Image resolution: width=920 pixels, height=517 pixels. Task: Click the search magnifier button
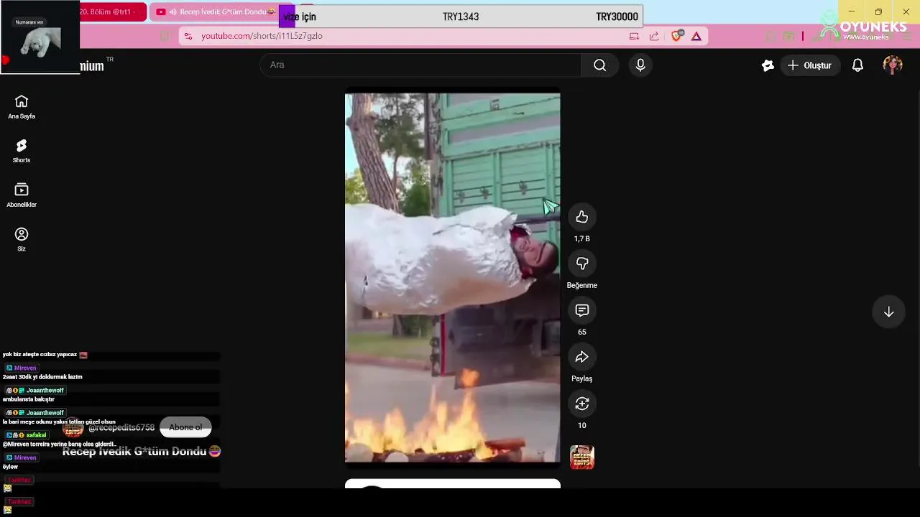pyautogui.click(x=599, y=65)
